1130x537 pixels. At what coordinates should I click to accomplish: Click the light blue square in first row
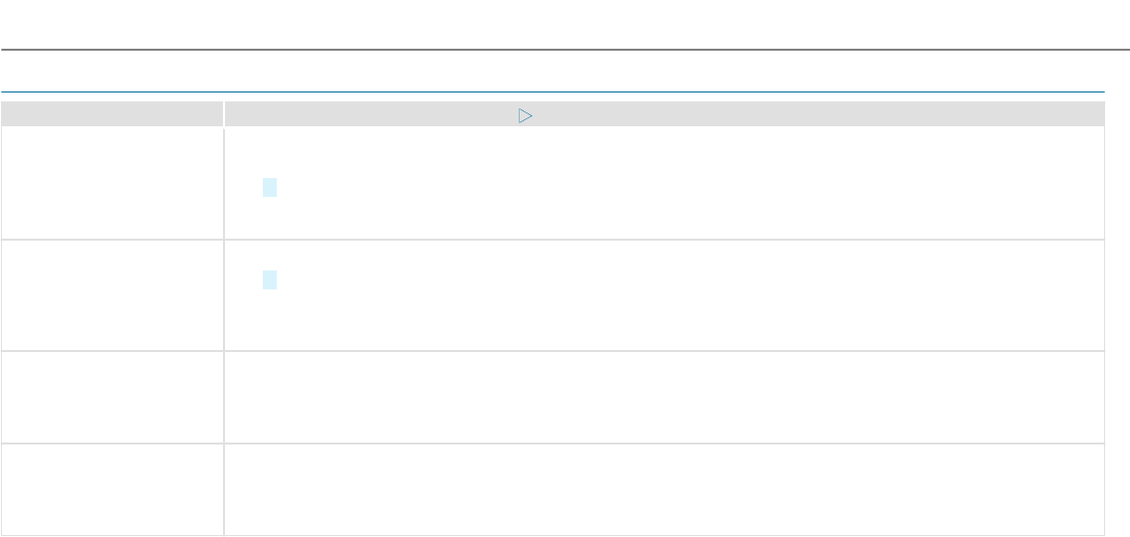[x=270, y=187]
